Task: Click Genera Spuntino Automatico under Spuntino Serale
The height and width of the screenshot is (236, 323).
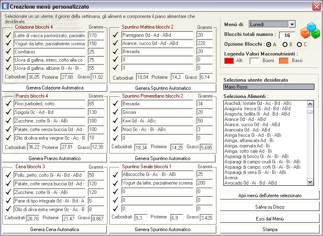Action: (x=163, y=229)
